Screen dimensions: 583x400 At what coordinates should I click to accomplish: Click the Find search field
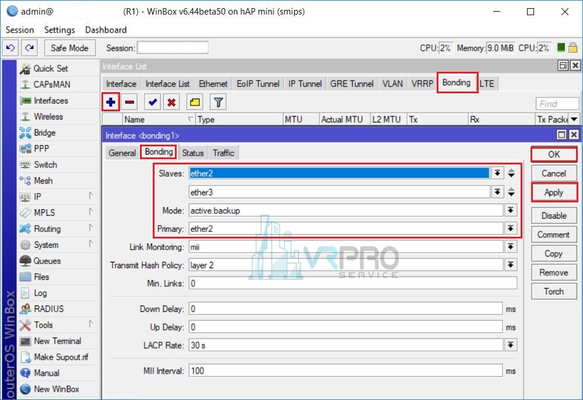pos(557,104)
